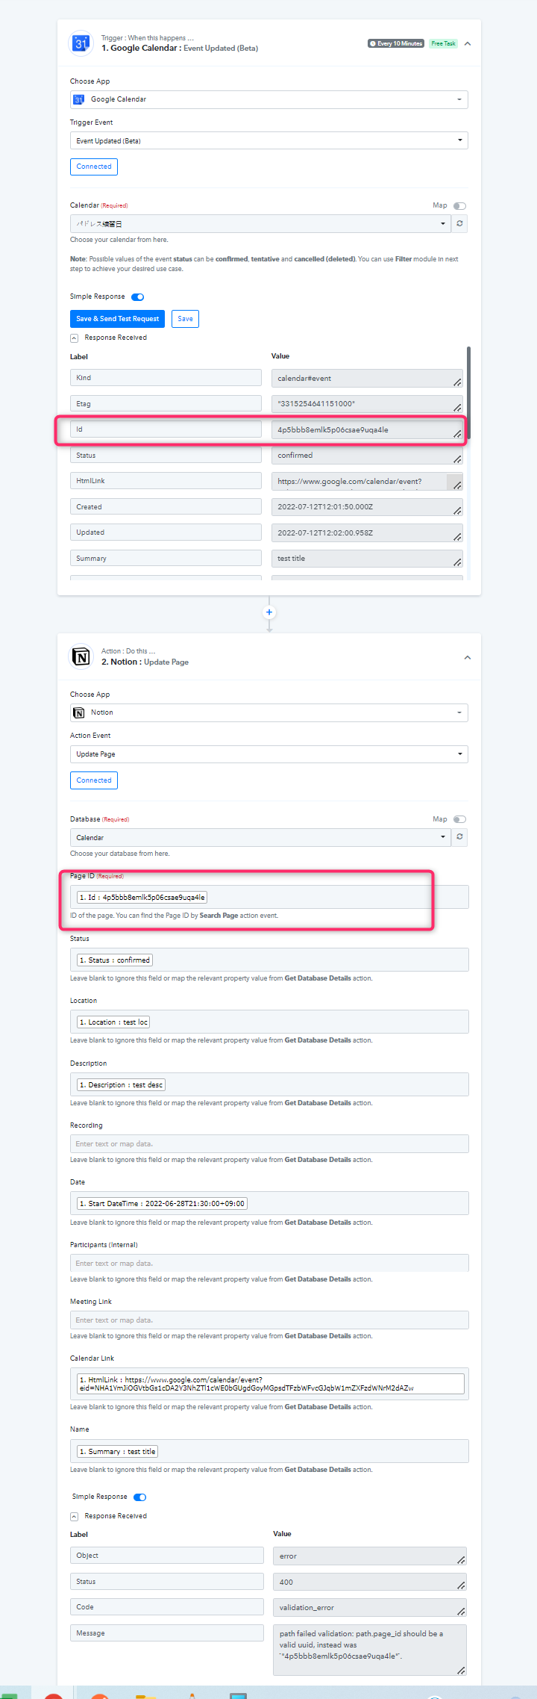The height and width of the screenshot is (1699, 537).
Task: Click resize handle of test title value
Action: (x=457, y=562)
